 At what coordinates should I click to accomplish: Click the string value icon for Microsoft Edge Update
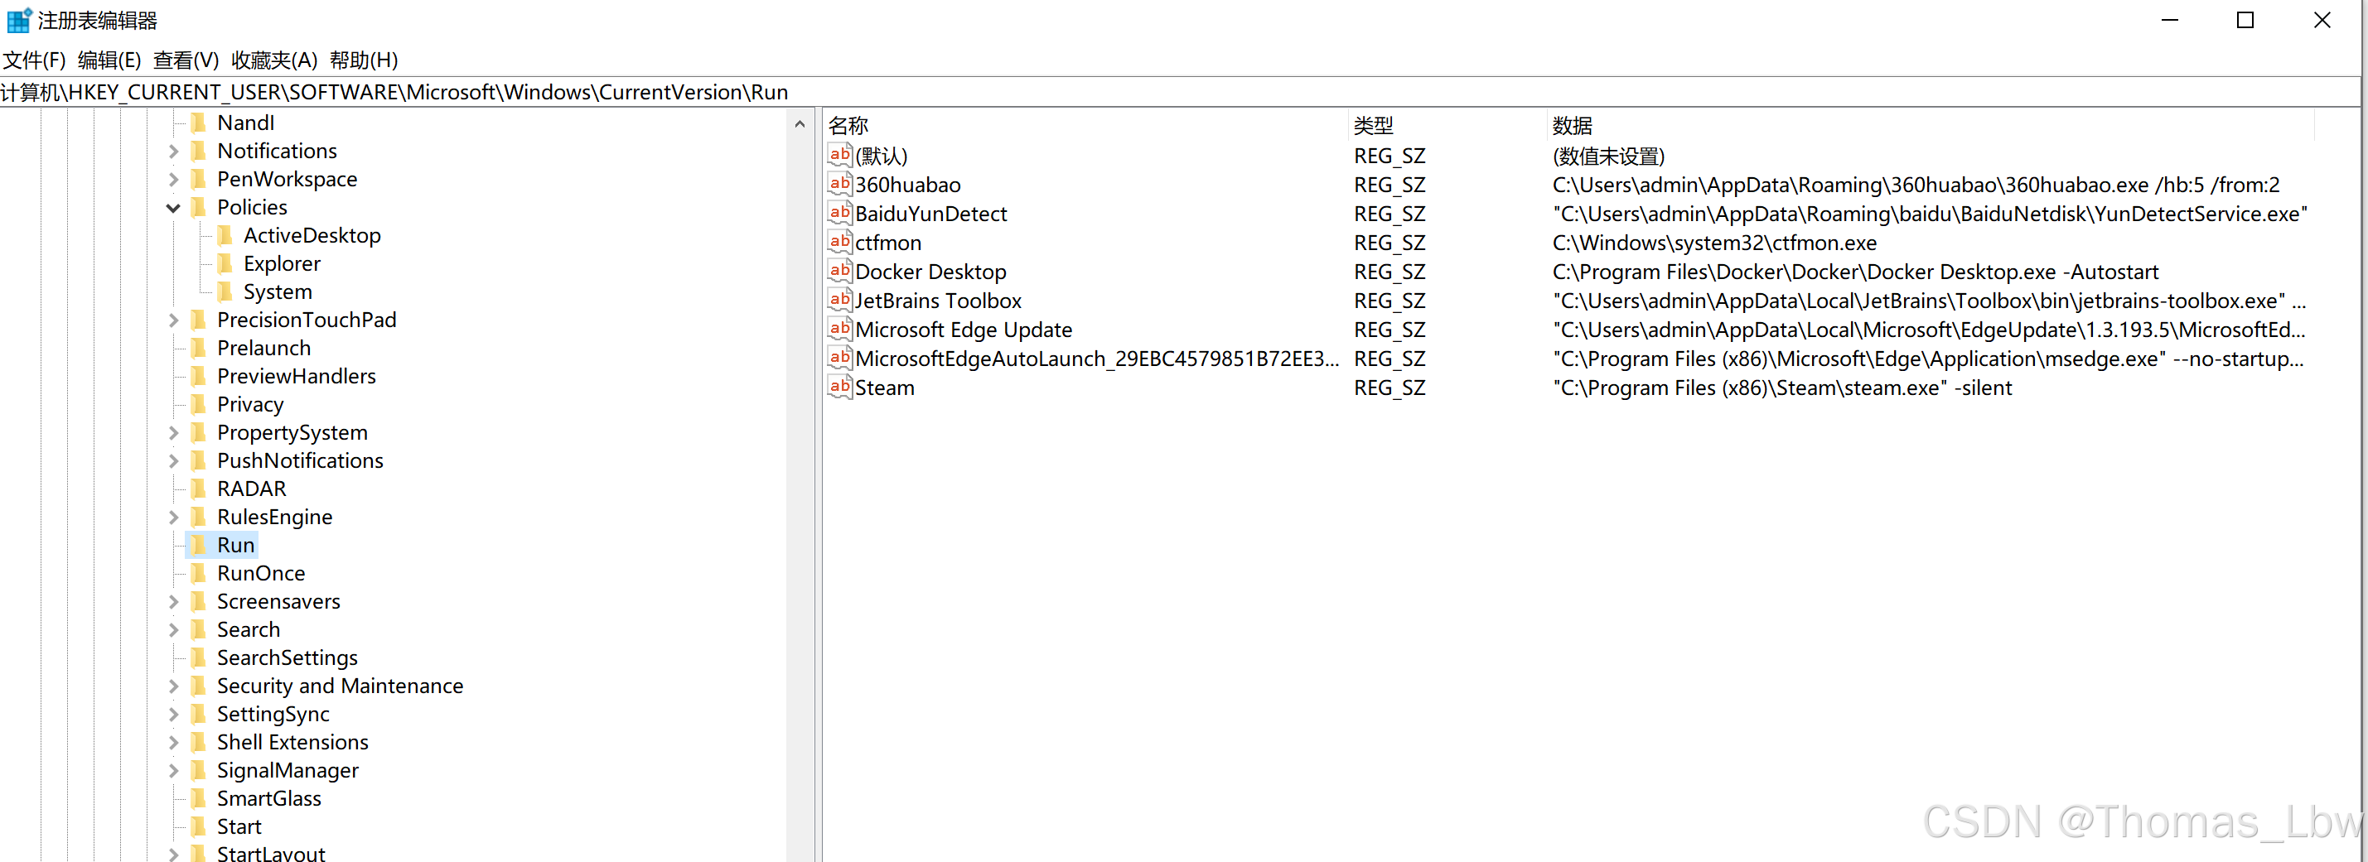pyautogui.click(x=839, y=329)
